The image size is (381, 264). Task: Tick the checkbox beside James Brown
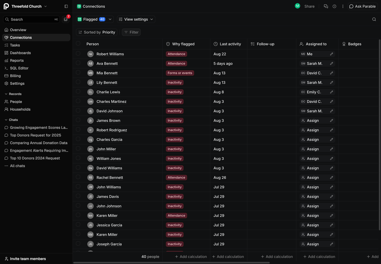78,120
